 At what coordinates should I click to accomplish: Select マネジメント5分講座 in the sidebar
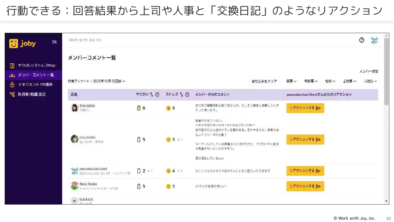click(35, 84)
